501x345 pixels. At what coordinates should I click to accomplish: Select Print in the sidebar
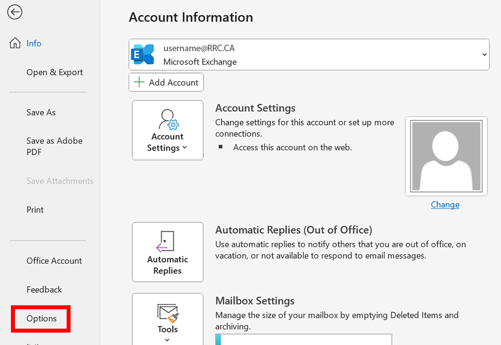pos(35,209)
